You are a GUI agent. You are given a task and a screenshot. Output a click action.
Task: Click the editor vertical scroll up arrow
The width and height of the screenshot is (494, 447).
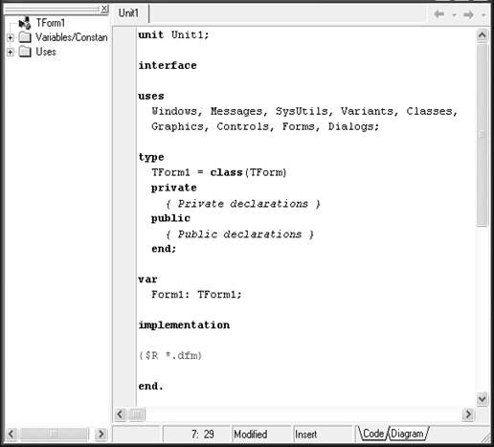point(482,35)
